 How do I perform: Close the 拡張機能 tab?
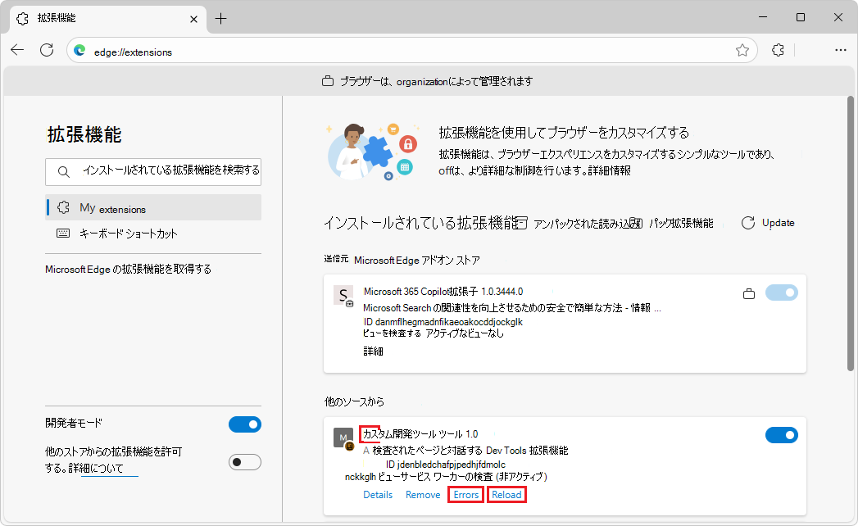(x=193, y=19)
